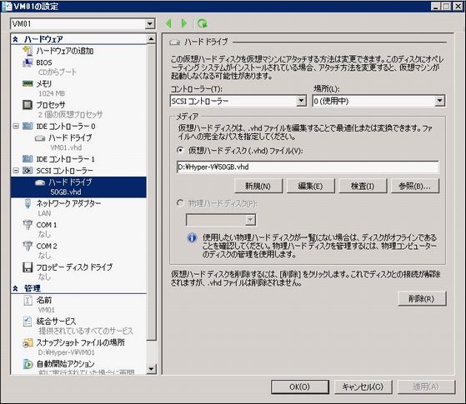Click the 編集(E) button

coord(311,187)
